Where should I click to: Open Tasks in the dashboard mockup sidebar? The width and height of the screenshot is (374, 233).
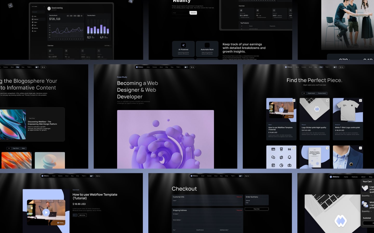tap(34, 25)
